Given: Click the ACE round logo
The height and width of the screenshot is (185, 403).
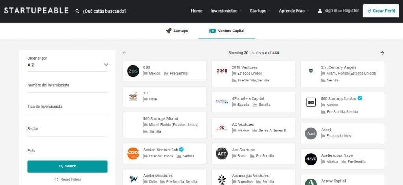Looking at the screenshot, I should (x=222, y=154).
